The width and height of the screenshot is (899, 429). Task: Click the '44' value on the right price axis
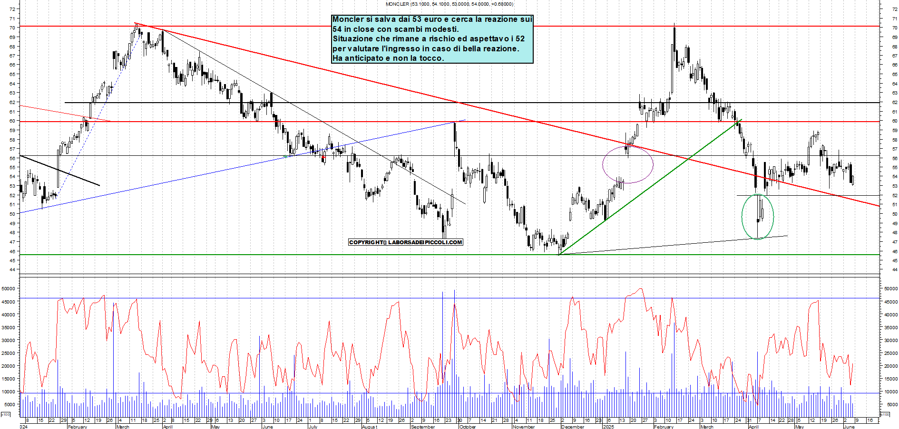[x=895, y=270]
